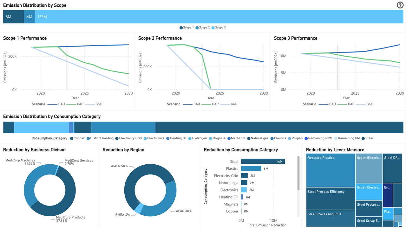The image size is (406, 228).
Task: Click the Heating Oil category label
Action: coord(228,197)
